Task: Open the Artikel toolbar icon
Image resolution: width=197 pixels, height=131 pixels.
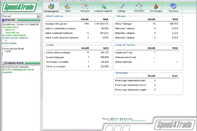Action: 67,7
